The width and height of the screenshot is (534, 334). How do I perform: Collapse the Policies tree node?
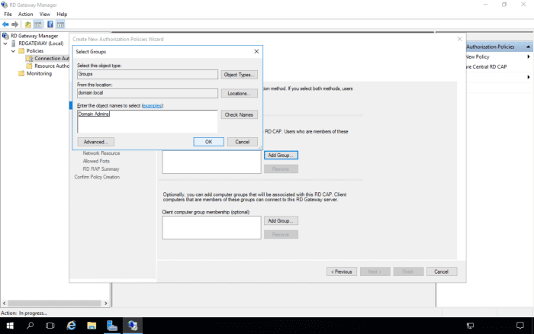(13, 51)
